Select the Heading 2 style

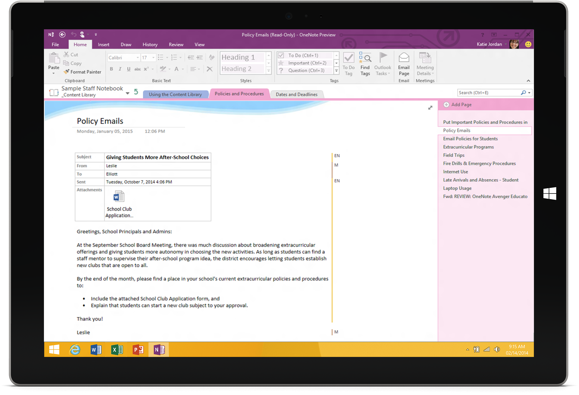[242, 69]
